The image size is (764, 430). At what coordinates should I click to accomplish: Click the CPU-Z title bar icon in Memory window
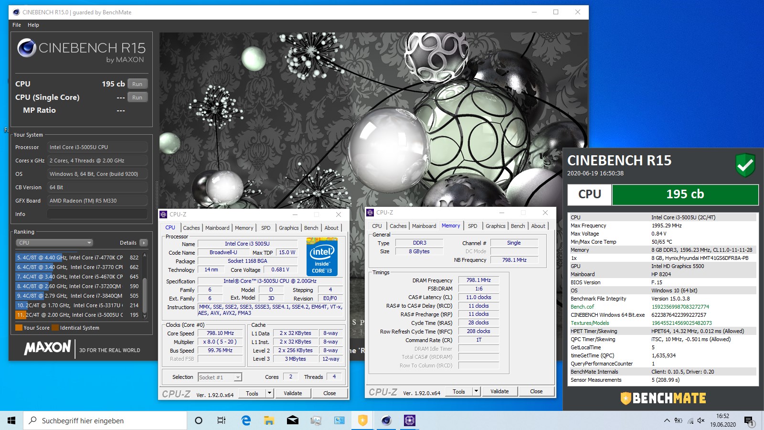[371, 213]
